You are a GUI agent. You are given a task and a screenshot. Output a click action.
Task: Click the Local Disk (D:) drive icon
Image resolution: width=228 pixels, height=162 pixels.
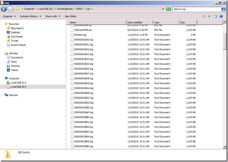[8, 87]
